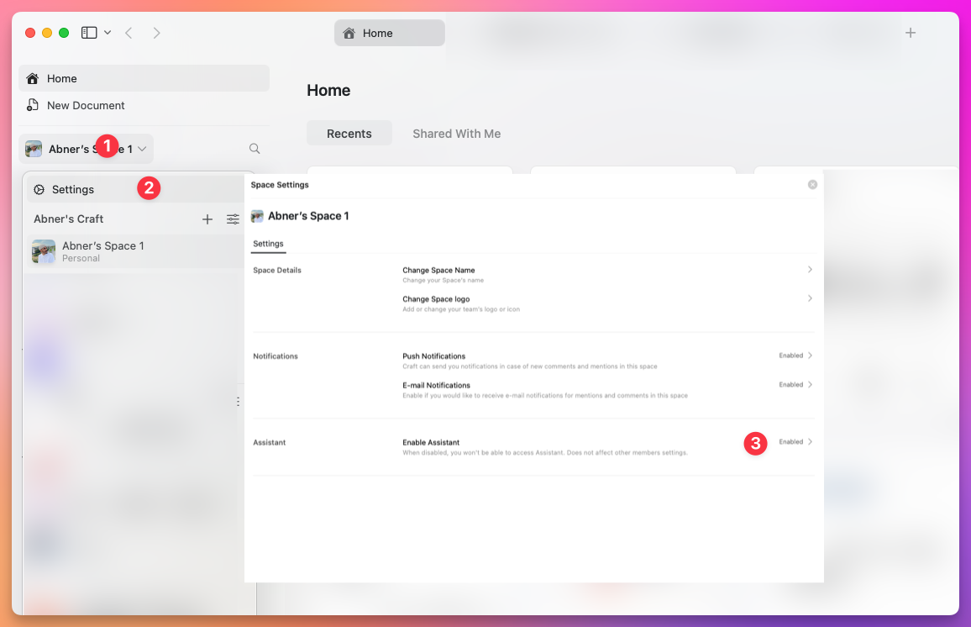This screenshot has height=627, width=971.
Task: Toggle Push Notifications Enabled value
Action: coord(790,356)
